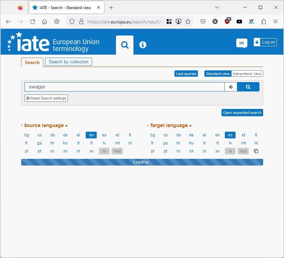Viewport: 284px width, 258px height.
Task: Open the interface language selector showing 'en'
Action: pos(241,43)
